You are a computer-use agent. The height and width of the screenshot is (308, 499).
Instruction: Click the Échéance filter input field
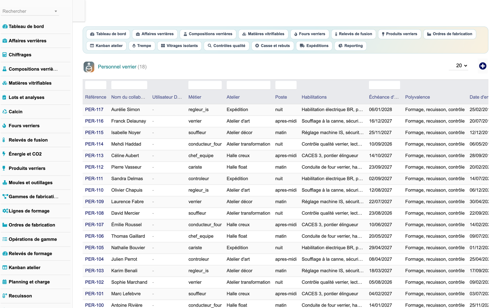click(x=384, y=85)
